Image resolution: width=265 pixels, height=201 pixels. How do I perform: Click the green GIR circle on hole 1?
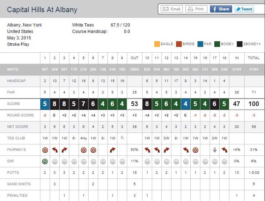(x=45, y=161)
